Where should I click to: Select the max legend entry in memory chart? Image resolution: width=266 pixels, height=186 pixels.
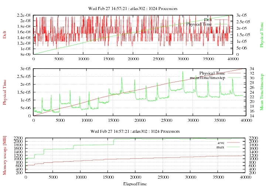pyautogui.click(x=220, y=147)
